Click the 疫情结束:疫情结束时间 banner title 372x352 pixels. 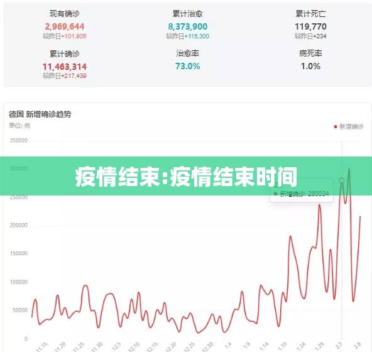point(186,177)
